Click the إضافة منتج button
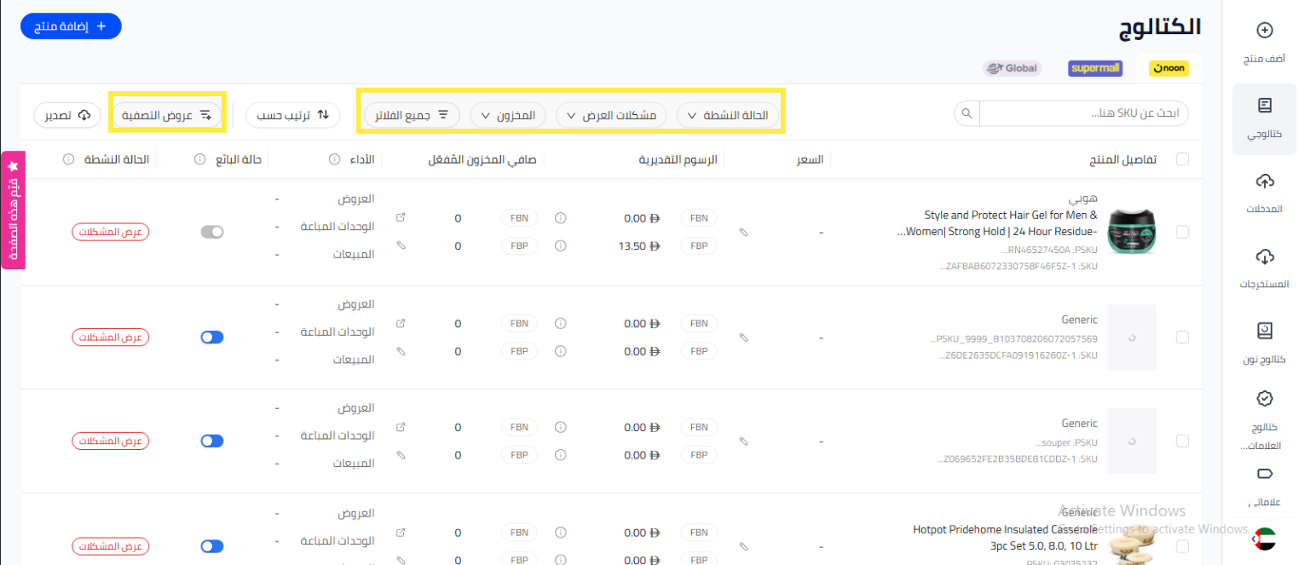This screenshot has height=565, width=1304. [71, 26]
